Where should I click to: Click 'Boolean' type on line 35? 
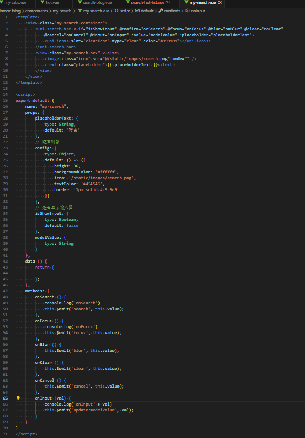click(68, 220)
